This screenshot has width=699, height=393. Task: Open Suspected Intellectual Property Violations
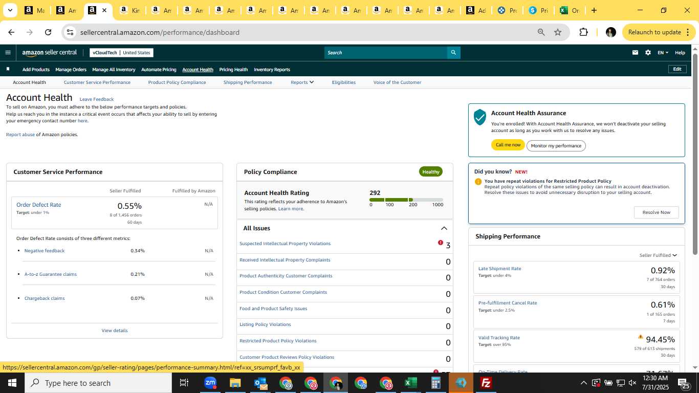pos(285,244)
